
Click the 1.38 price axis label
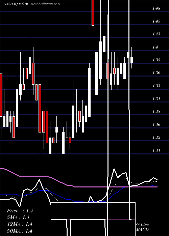[x=156, y=60]
